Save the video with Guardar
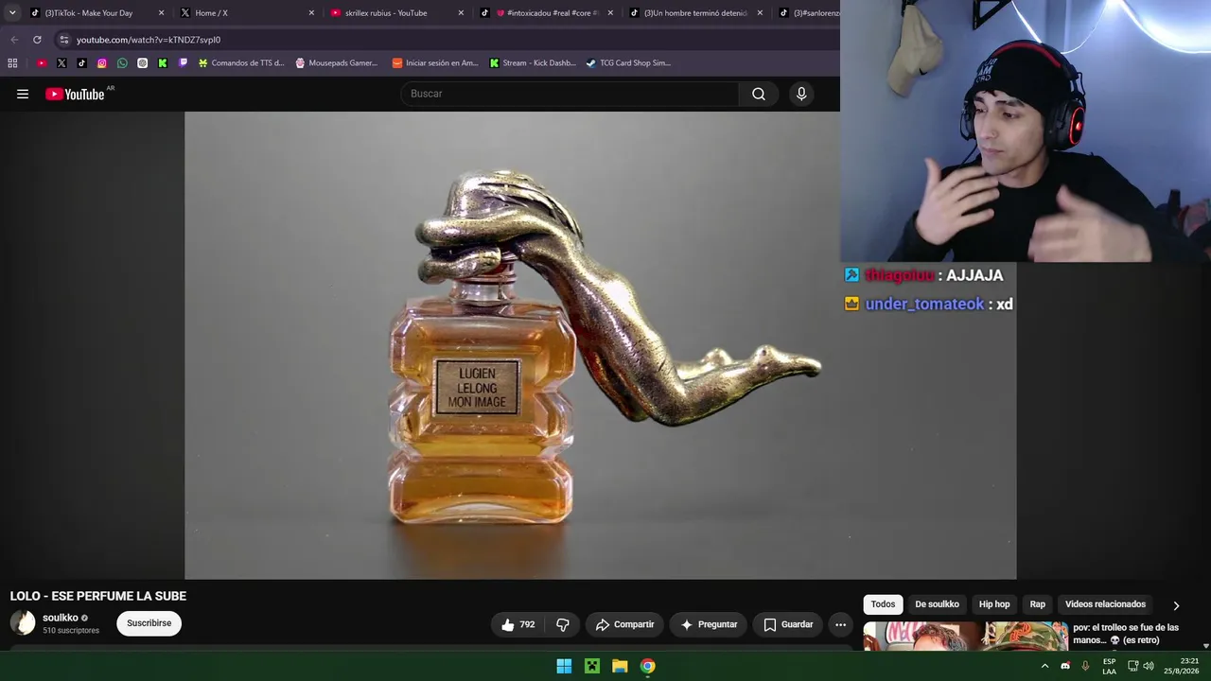This screenshot has height=681, width=1211. (788, 624)
